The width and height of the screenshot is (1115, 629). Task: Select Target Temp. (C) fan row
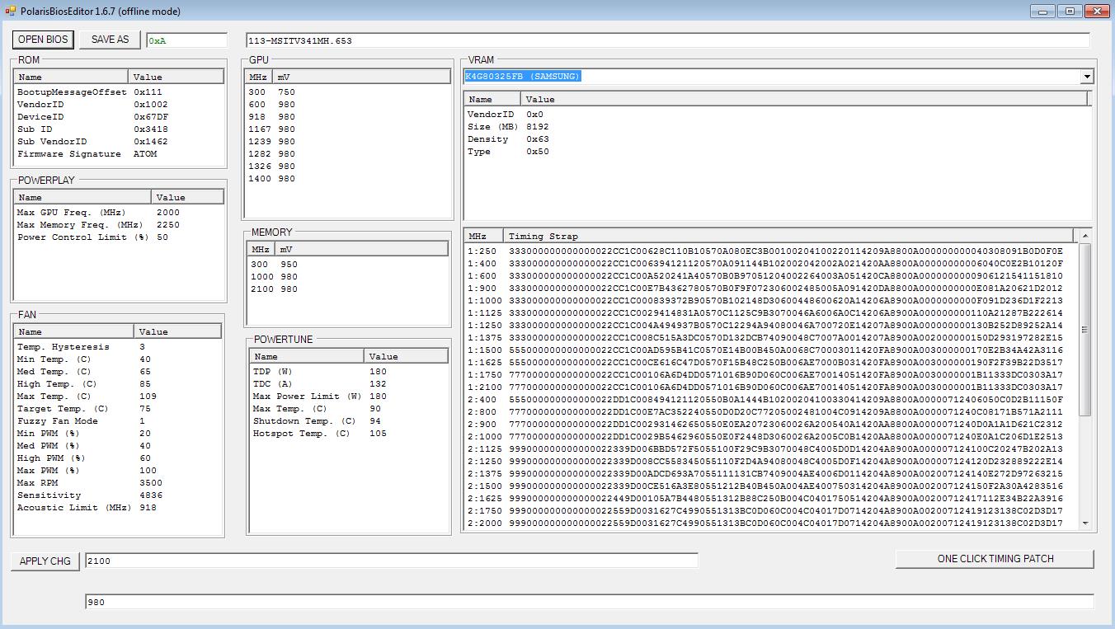(x=118, y=409)
